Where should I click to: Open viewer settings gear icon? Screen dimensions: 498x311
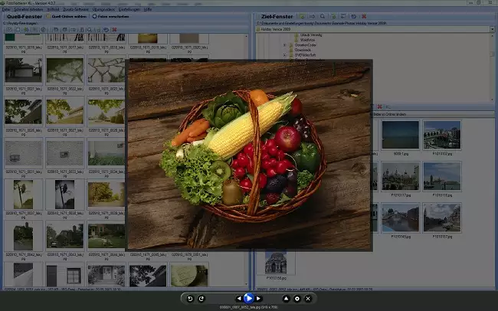point(297,298)
